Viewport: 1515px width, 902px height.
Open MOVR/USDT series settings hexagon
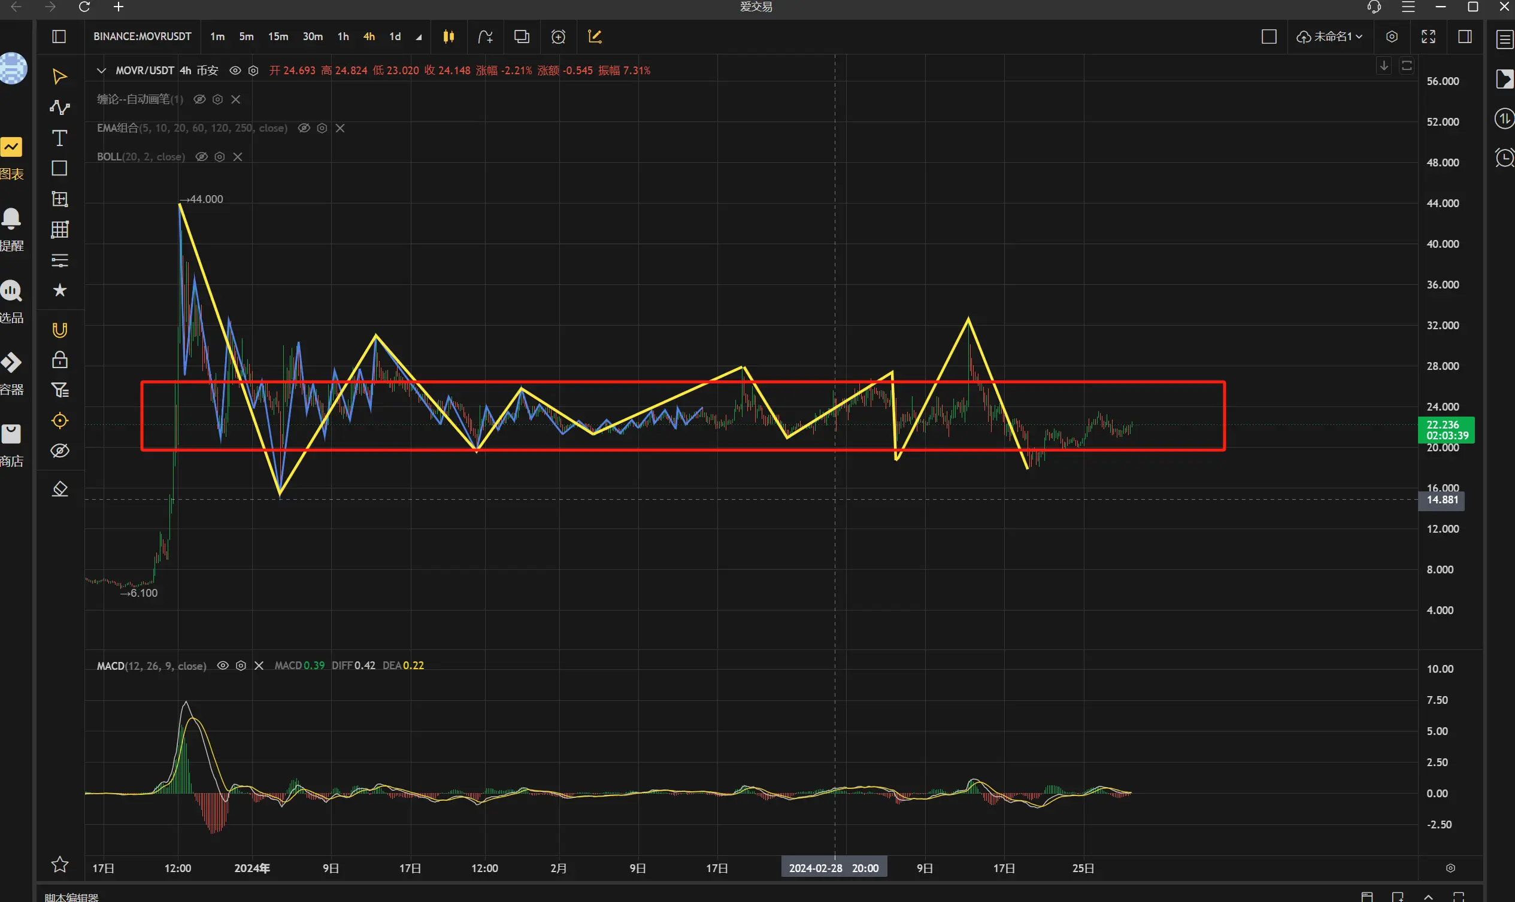(x=253, y=71)
